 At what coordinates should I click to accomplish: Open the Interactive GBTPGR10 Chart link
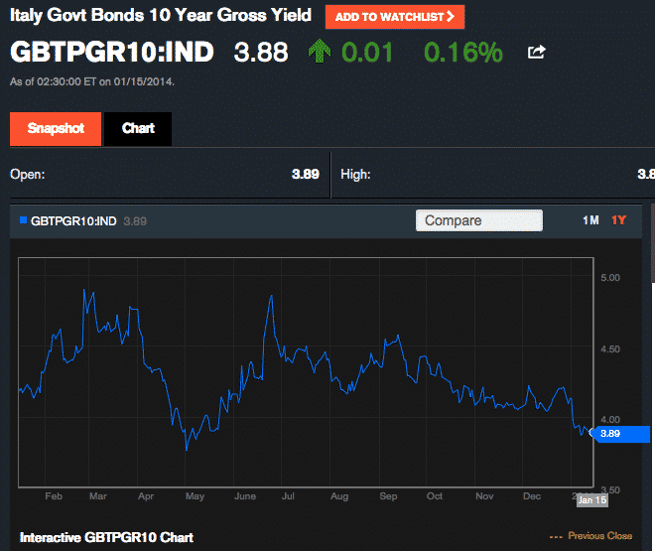[x=106, y=537]
